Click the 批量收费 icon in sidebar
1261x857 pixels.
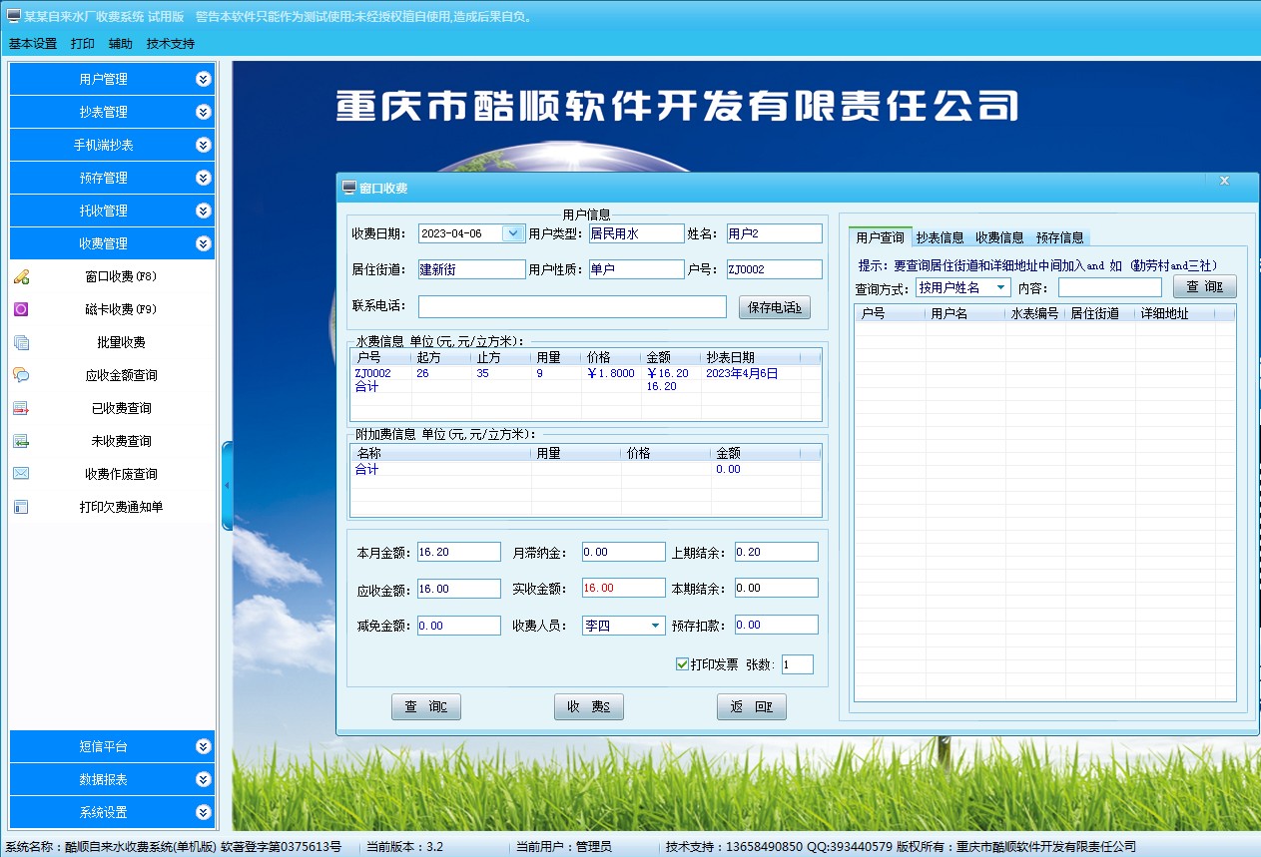point(21,342)
